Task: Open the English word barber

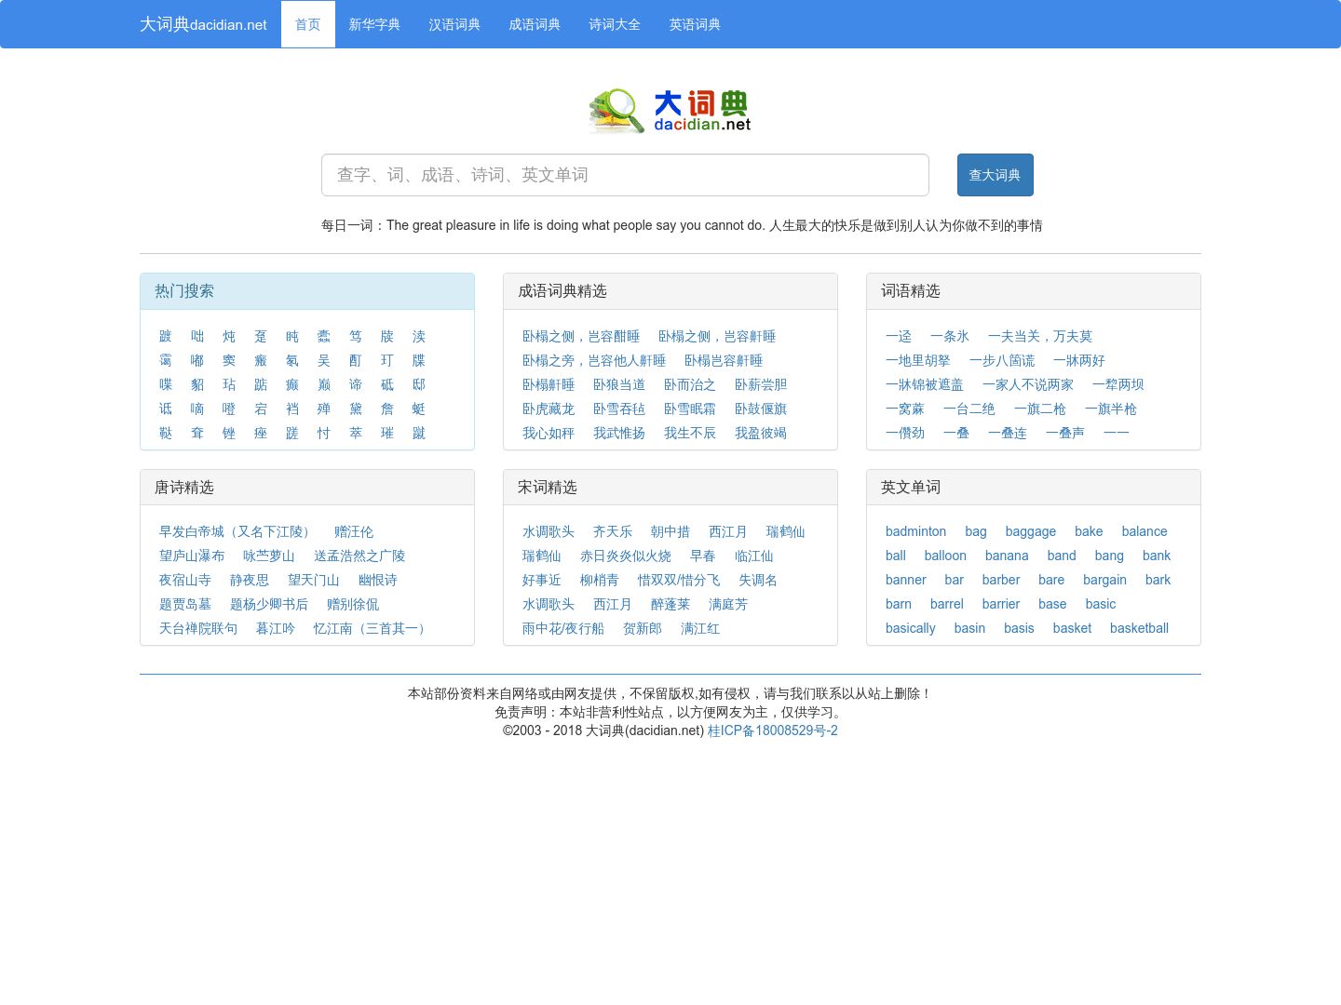Action: (x=1001, y=580)
